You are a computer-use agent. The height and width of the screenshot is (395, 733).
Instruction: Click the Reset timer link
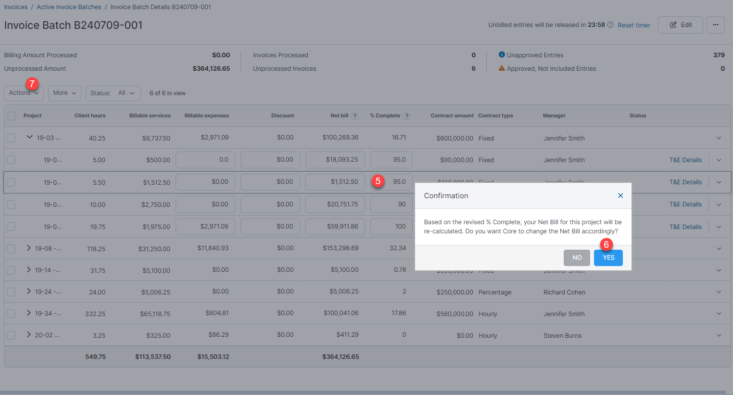tap(634, 25)
